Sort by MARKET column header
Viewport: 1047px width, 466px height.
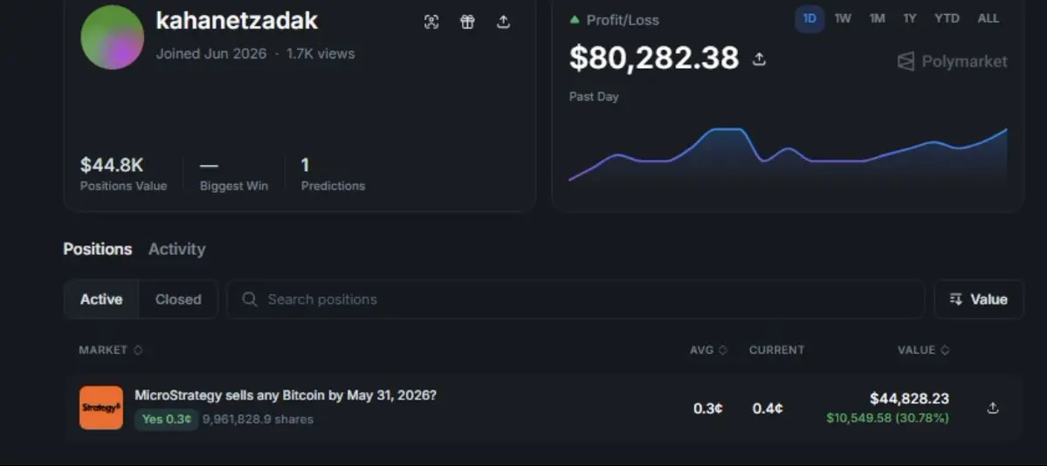pos(110,350)
